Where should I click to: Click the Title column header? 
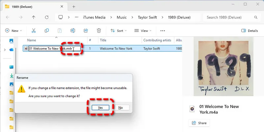click(103, 40)
